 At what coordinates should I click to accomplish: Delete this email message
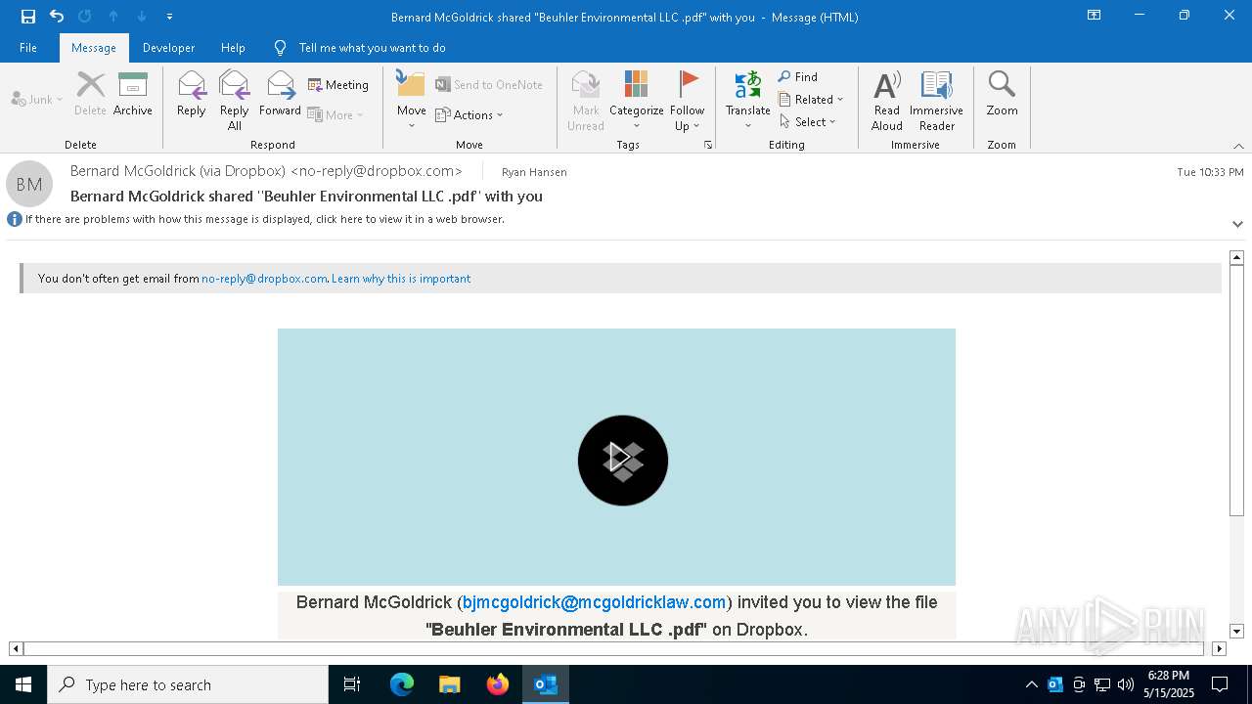pyautogui.click(x=90, y=94)
